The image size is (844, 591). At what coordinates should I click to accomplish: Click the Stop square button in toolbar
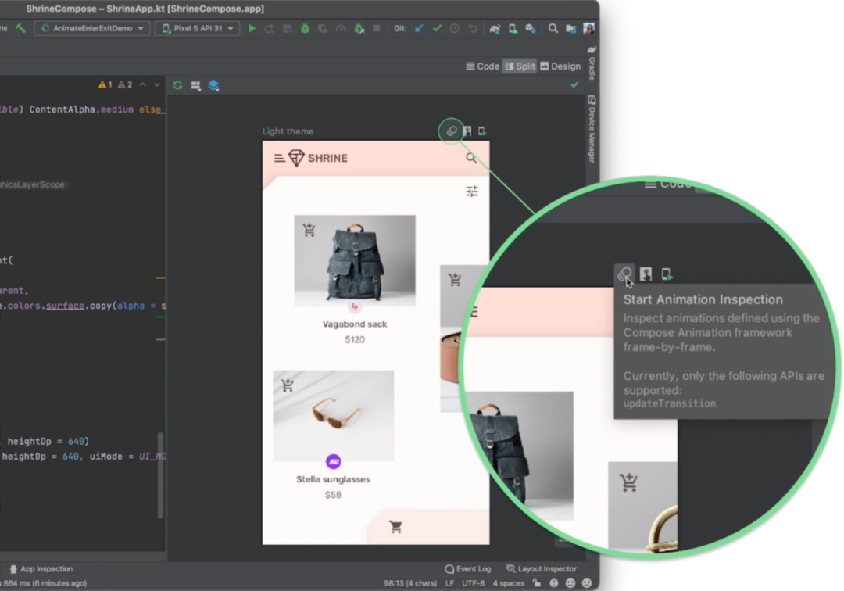tap(377, 28)
